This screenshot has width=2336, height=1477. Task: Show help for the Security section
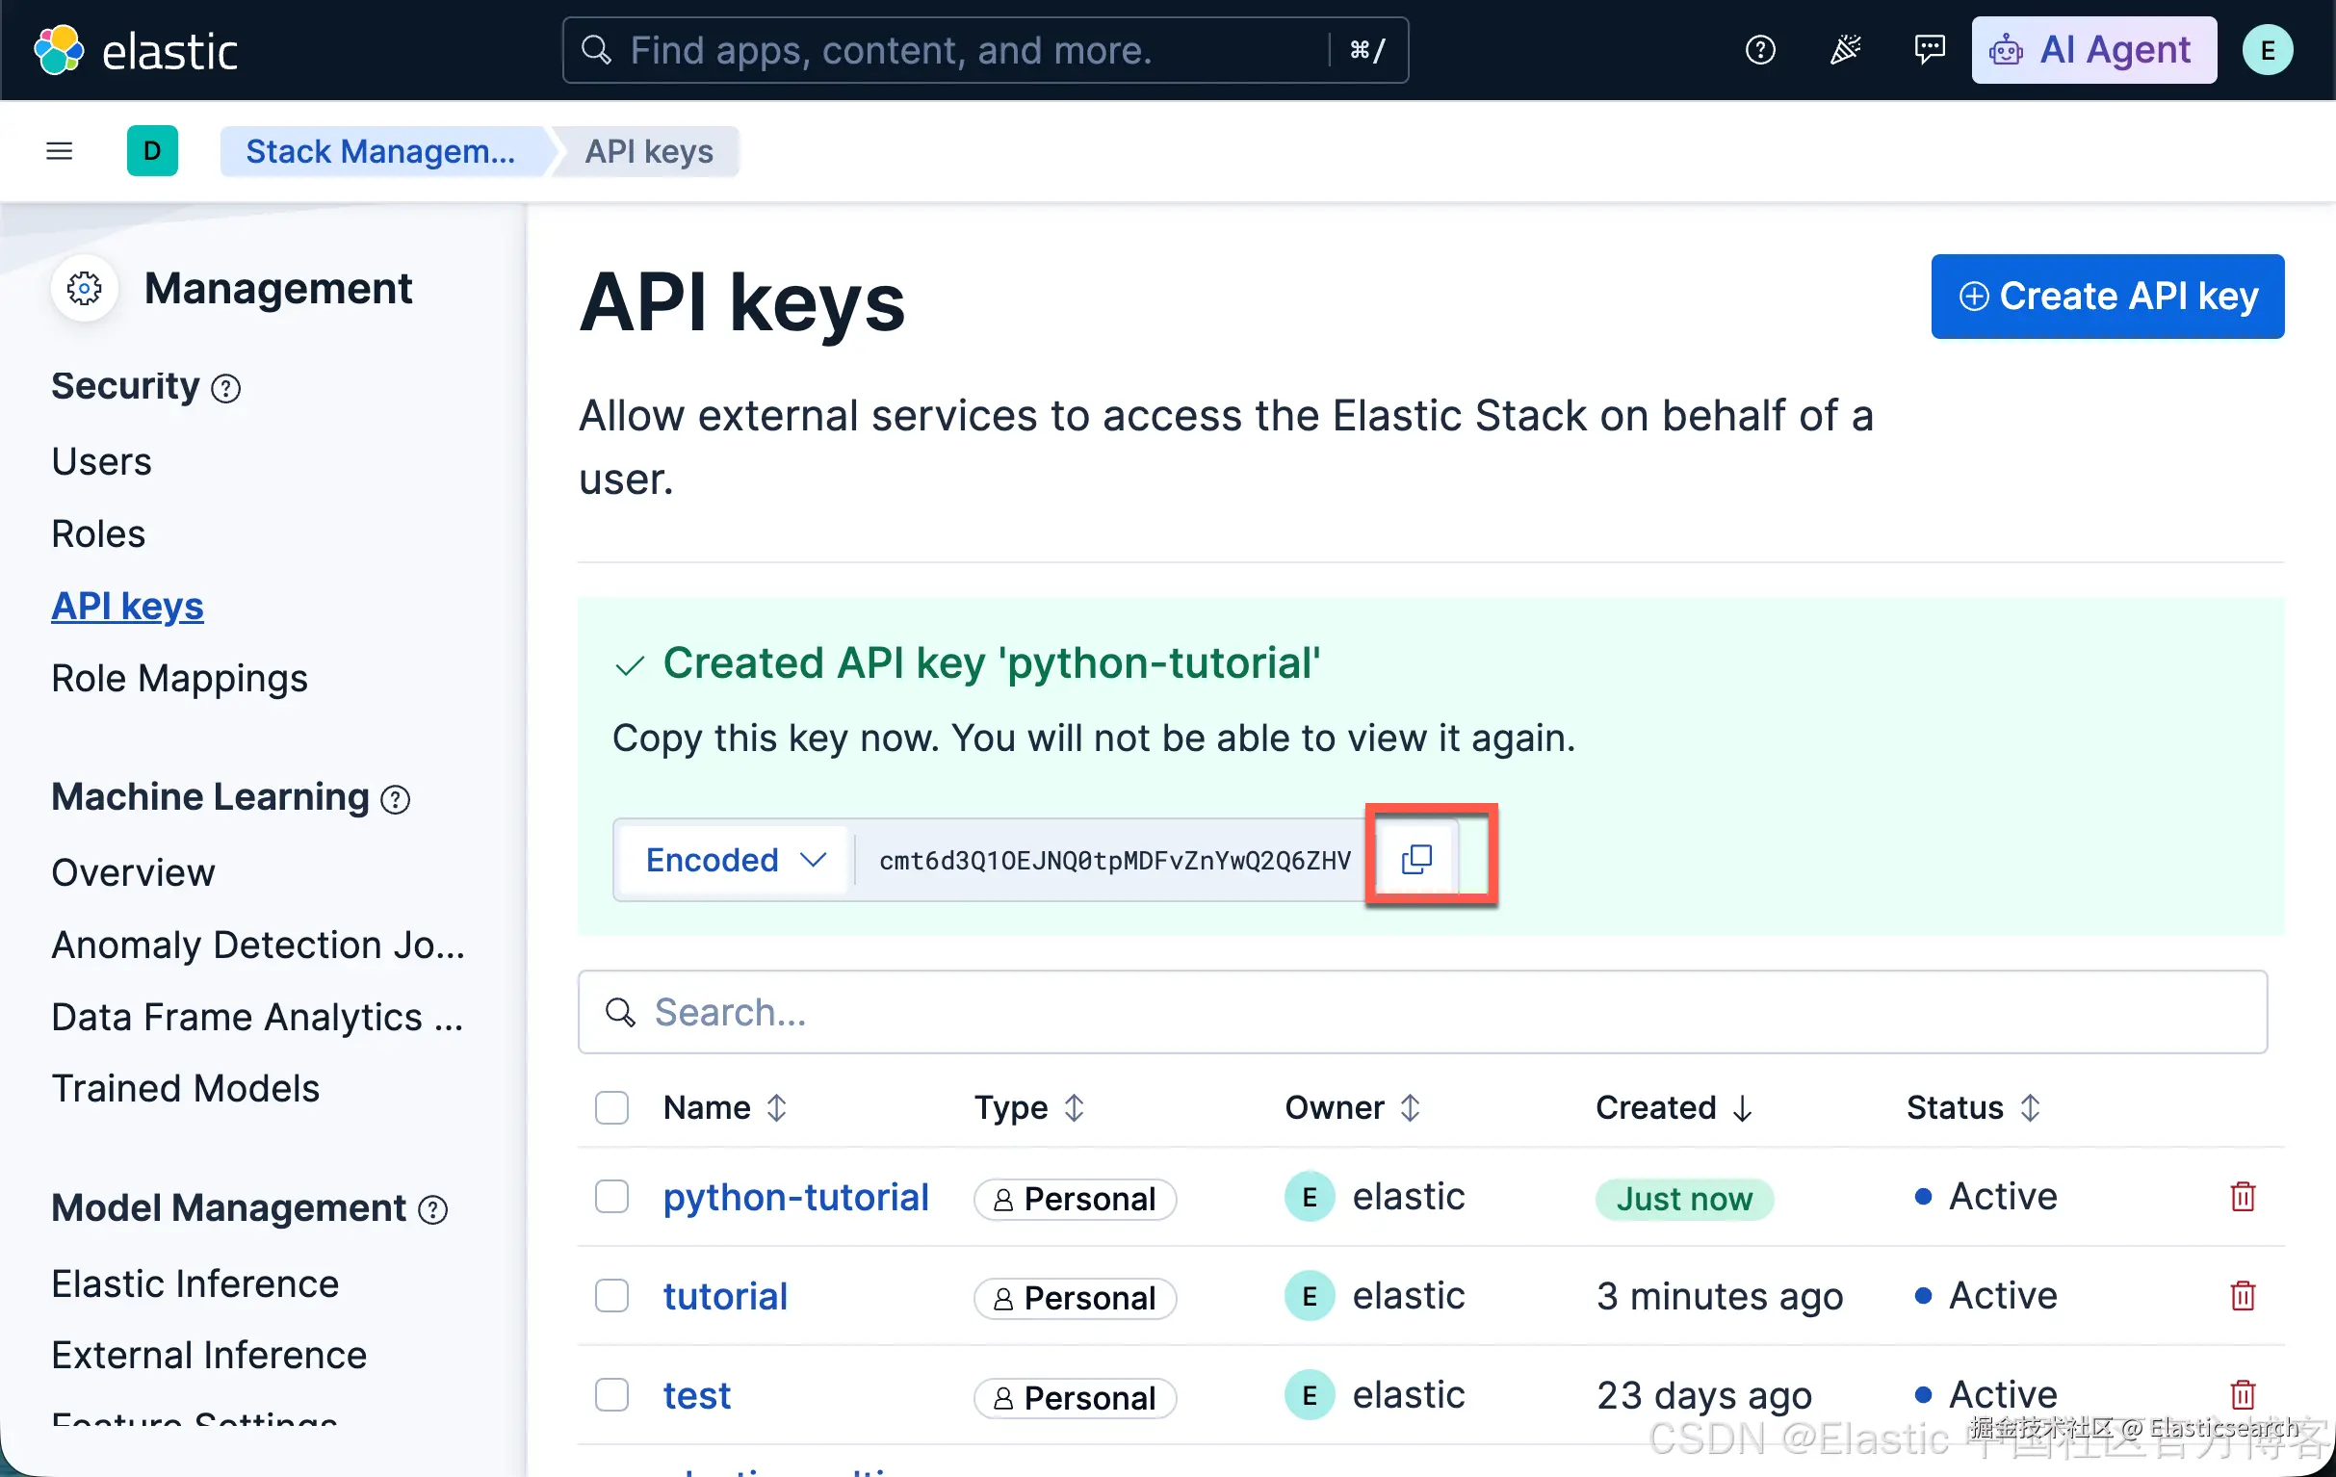pos(226,389)
